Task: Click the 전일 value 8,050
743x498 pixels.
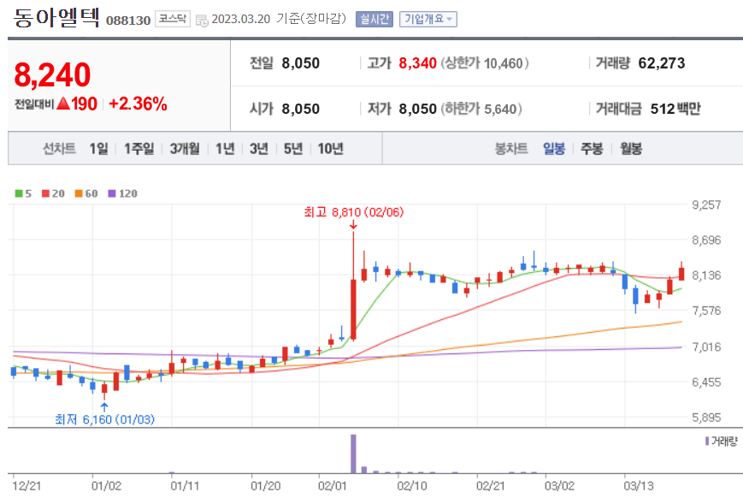Action: coord(300,63)
